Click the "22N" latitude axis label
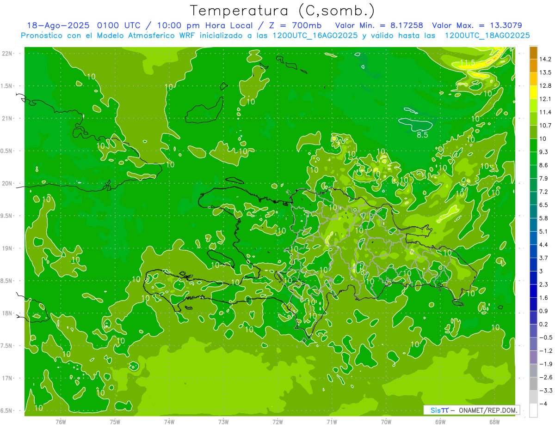555x428 pixels. point(8,54)
